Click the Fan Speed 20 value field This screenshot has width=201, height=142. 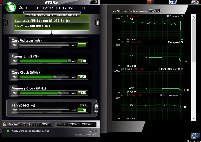click(82, 110)
